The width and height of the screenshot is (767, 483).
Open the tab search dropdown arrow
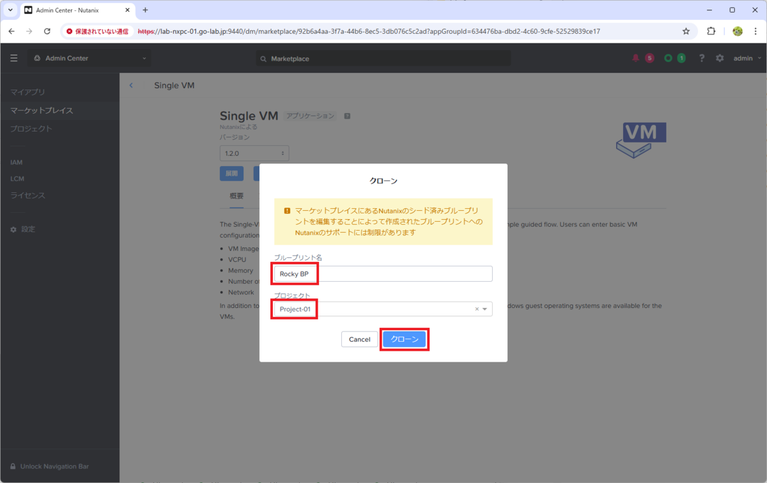[x=10, y=10]
